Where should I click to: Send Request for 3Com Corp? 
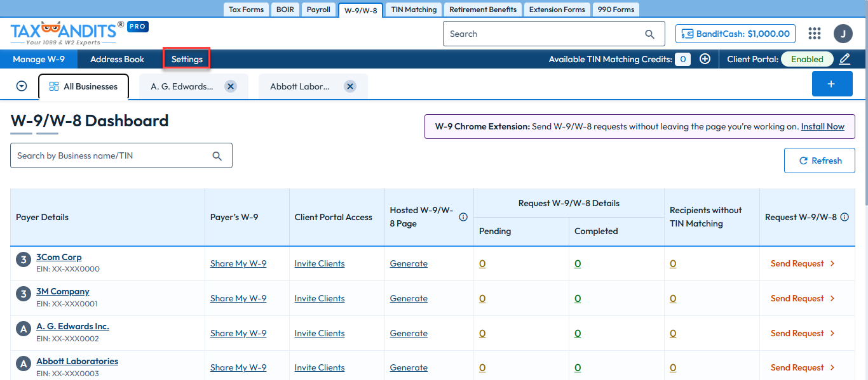803,263
